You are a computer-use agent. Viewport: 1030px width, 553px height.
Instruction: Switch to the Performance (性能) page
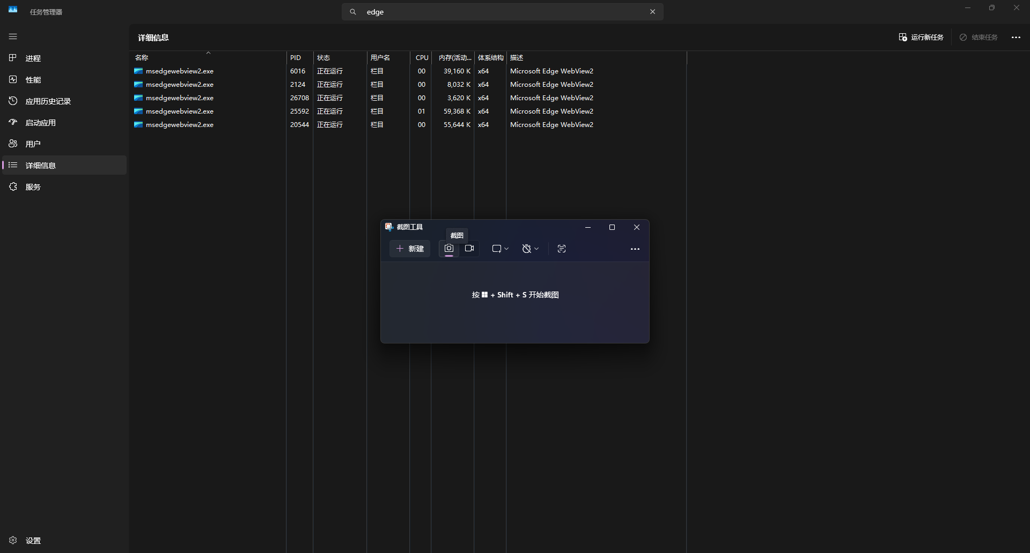(64, 79)
